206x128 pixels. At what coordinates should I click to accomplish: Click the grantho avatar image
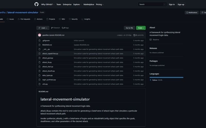[40, 35]
